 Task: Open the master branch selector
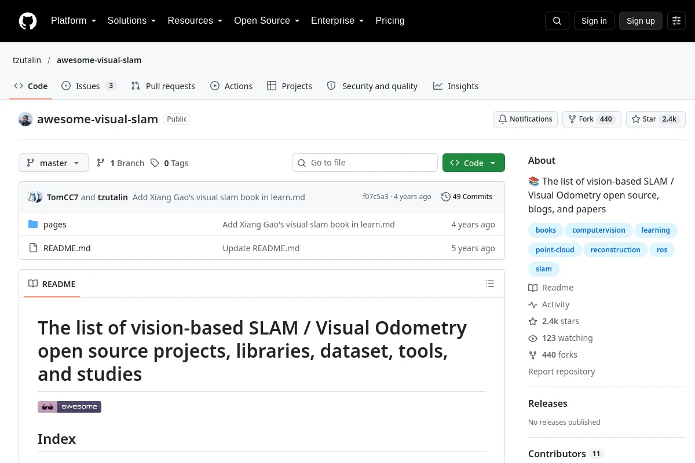tap(53, 163)
